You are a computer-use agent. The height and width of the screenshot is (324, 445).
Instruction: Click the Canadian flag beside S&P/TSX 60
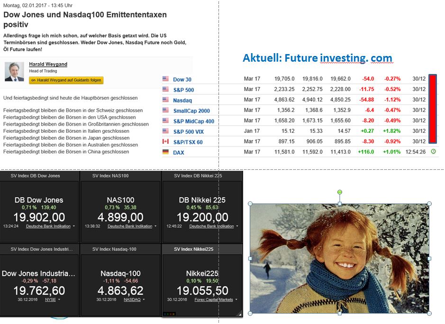click(165, 141)
